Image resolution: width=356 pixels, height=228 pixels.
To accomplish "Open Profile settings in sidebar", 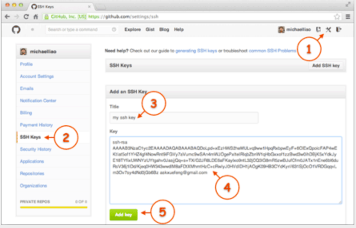I will coord(26,64).
